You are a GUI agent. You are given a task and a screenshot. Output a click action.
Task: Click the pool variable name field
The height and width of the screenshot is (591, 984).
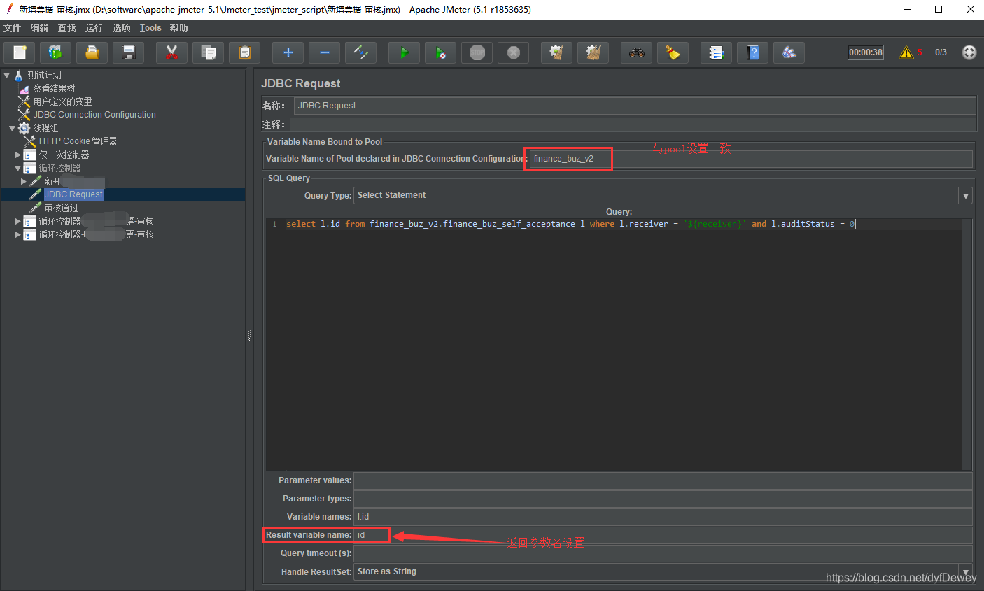751,159
